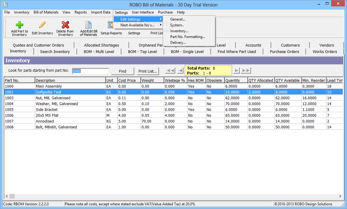
Task: Click the green Add Part to Inventory icon
Action: click(20, 25)
